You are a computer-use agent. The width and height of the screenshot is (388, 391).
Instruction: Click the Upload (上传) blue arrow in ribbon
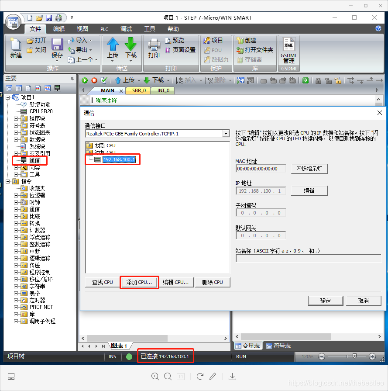[113, 44]
